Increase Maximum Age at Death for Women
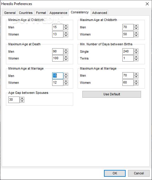This screenshot has height=180, width=152. tap(66, 57)
